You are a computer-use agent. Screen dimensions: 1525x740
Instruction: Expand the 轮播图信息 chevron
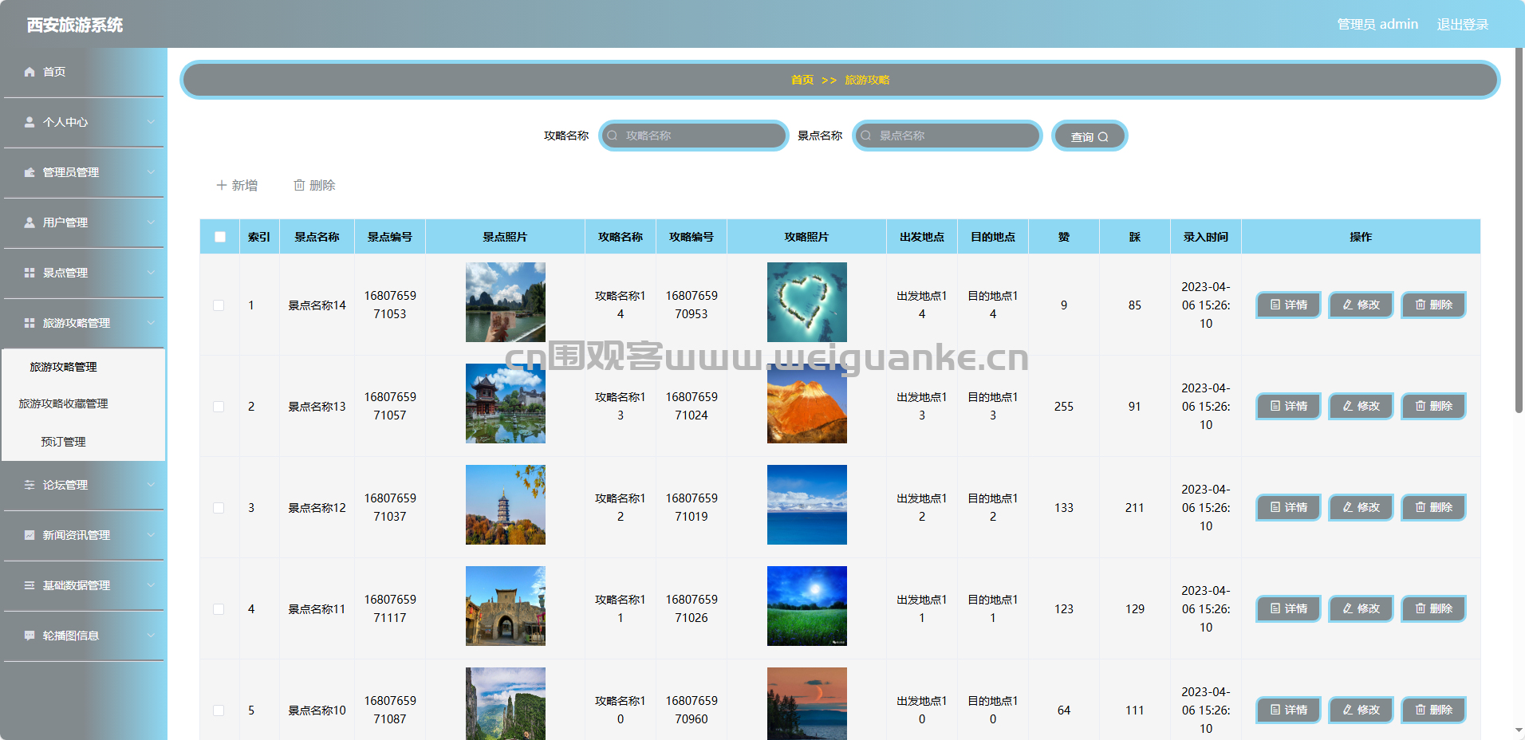[x=151, y=636]
